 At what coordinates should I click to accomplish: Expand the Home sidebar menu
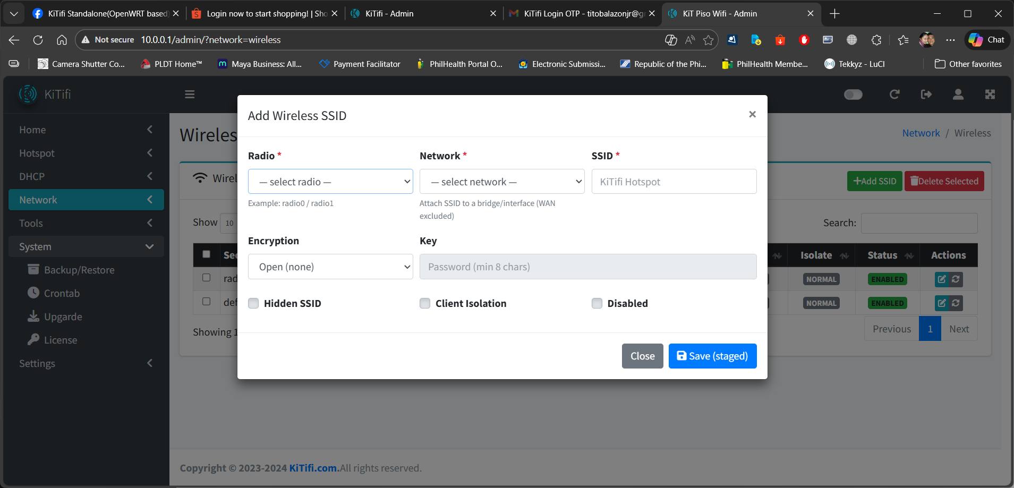(x=86, y=130)
